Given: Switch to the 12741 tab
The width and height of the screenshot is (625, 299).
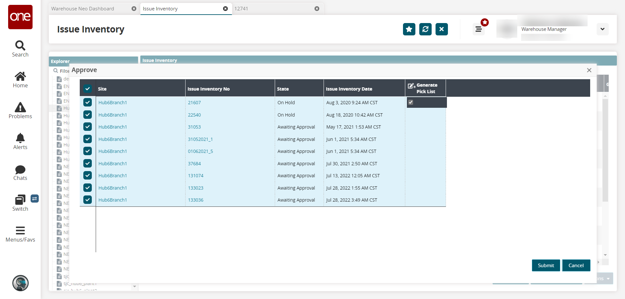Looking at the screenshot, I should (241, 9).
